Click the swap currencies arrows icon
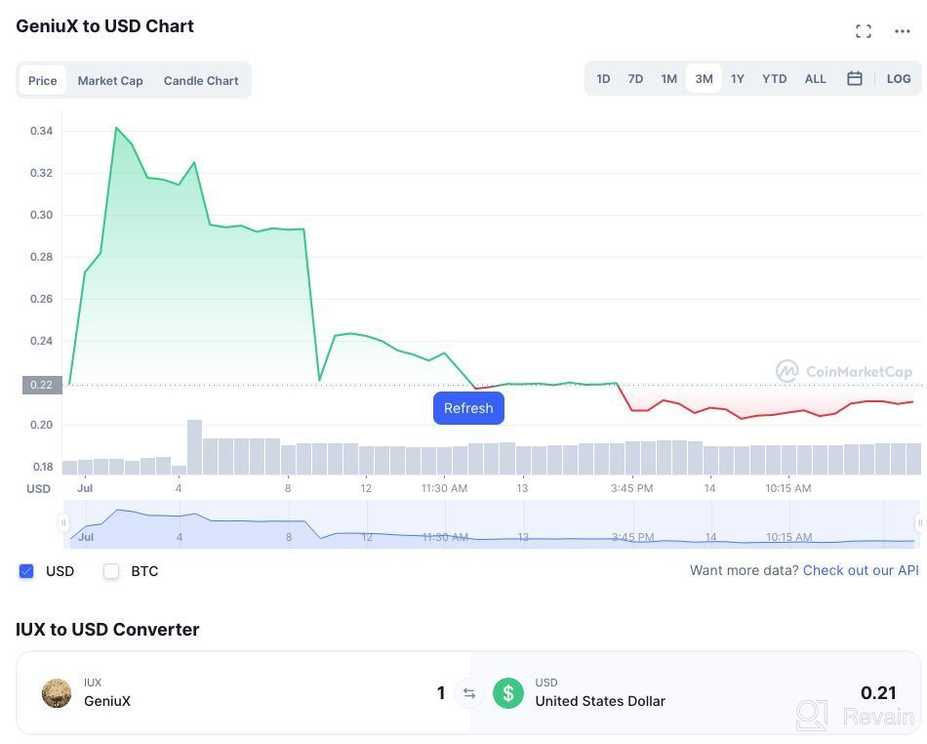 click(x=469, y=693)
